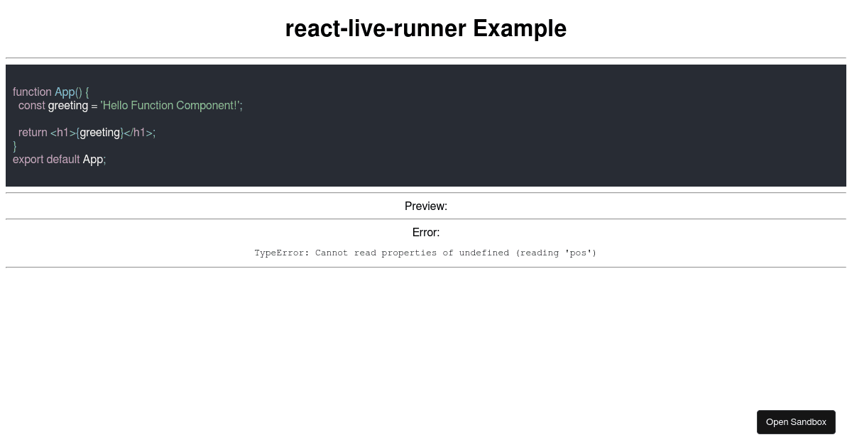Place cursor on the 'function' keyword

tap(32, 92)
